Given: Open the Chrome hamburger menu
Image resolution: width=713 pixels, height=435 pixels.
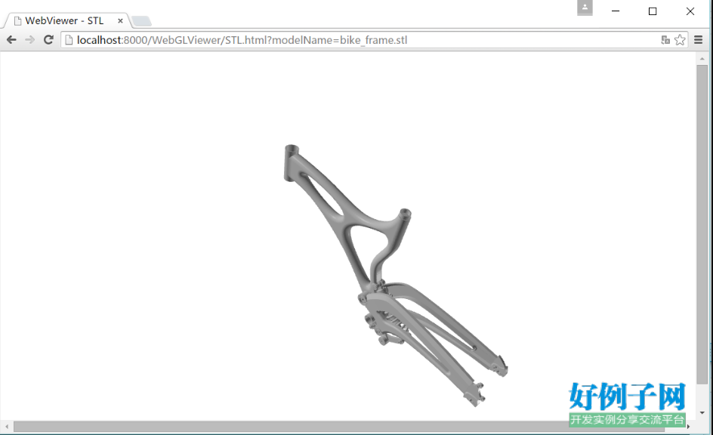Looking at the screenshot, I should coord(699,40).
